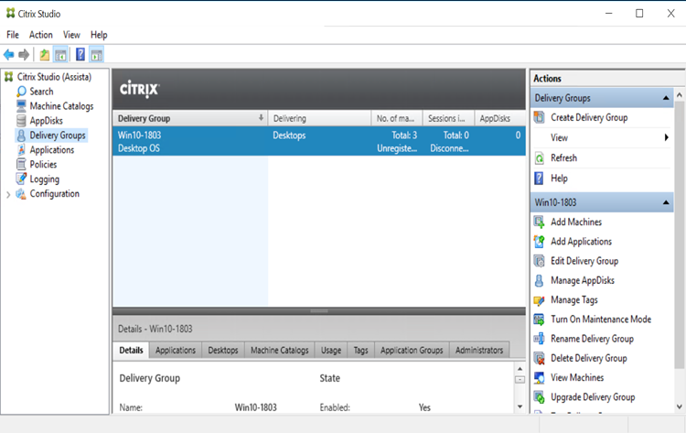Image resolution: width=686 pixels, height=433 pixels.
Task: Click the No. of machines column header
Action: pyautogui.click(x=397, y=118)
